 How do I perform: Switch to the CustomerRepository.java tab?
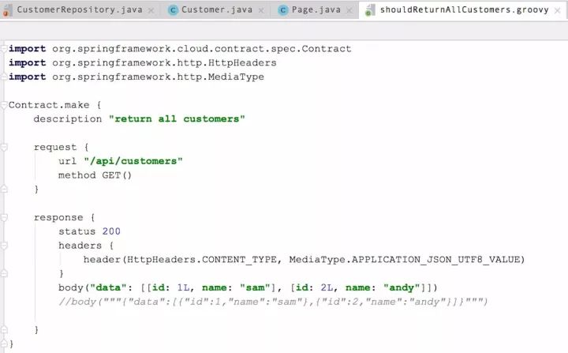tap(80, 9)
